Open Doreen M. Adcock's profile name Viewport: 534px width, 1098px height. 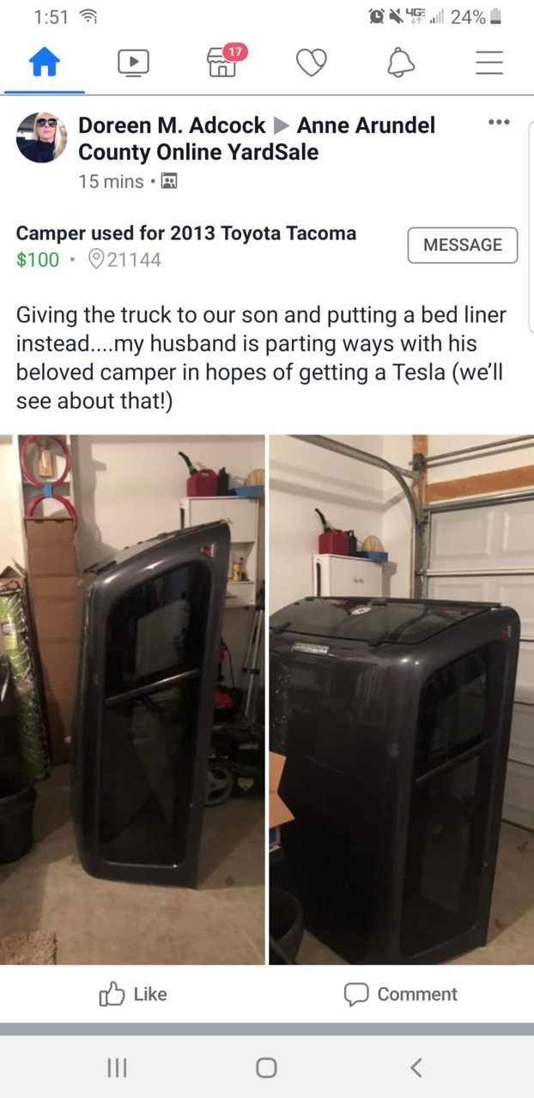tap(172, 125)
